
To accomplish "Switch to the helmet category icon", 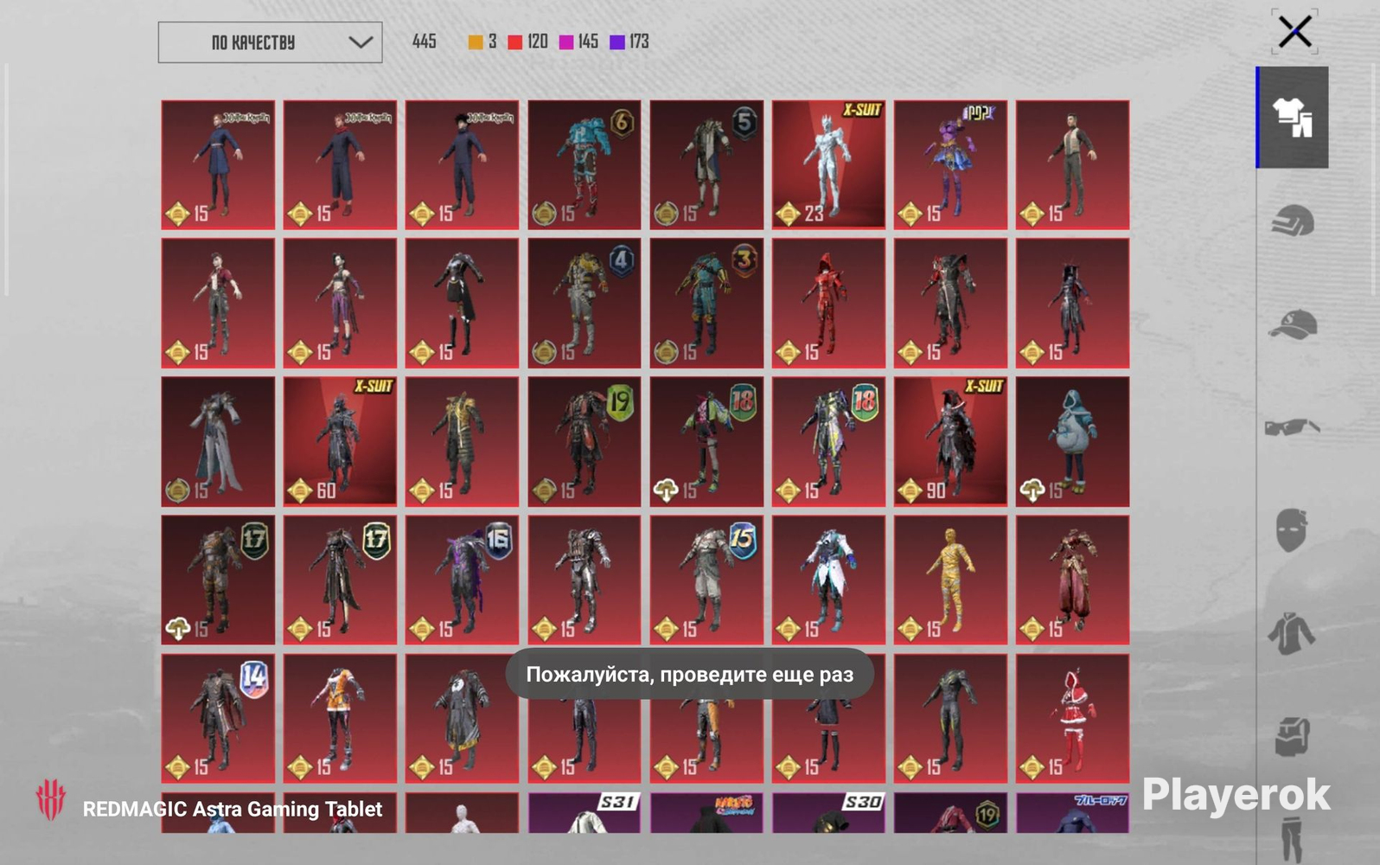I will tap(1293, 221).
